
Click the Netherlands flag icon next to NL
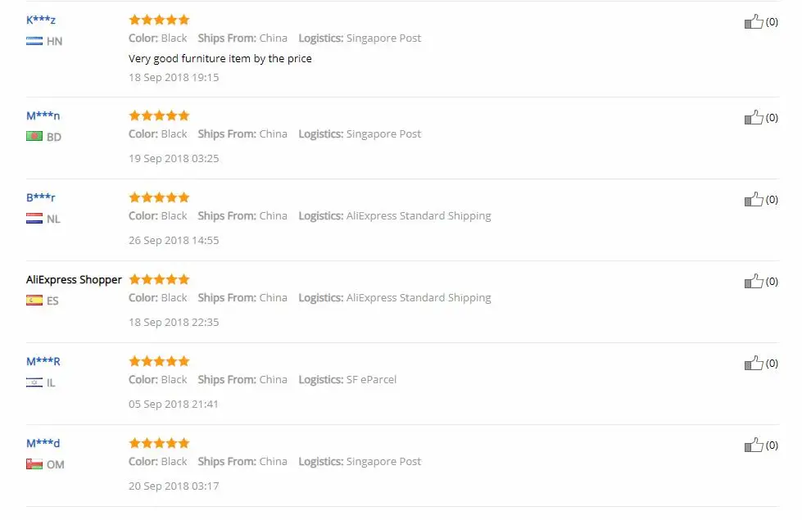tap(34, 219)
